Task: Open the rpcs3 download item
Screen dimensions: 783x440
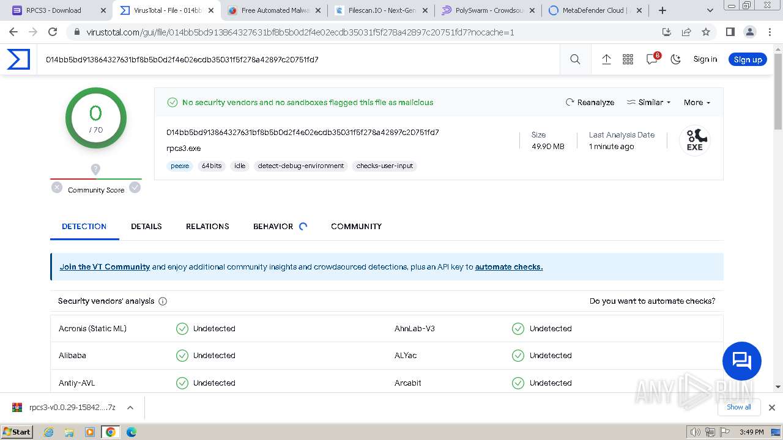Action: point(64,408)
